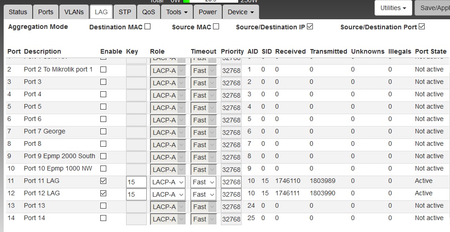
Task: Open Timeout dropdown for Port 12 LAG
Action: [204, 194]
